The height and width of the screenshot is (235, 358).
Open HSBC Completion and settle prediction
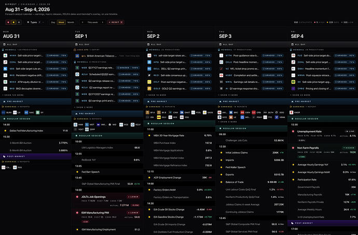coord(251,75)
